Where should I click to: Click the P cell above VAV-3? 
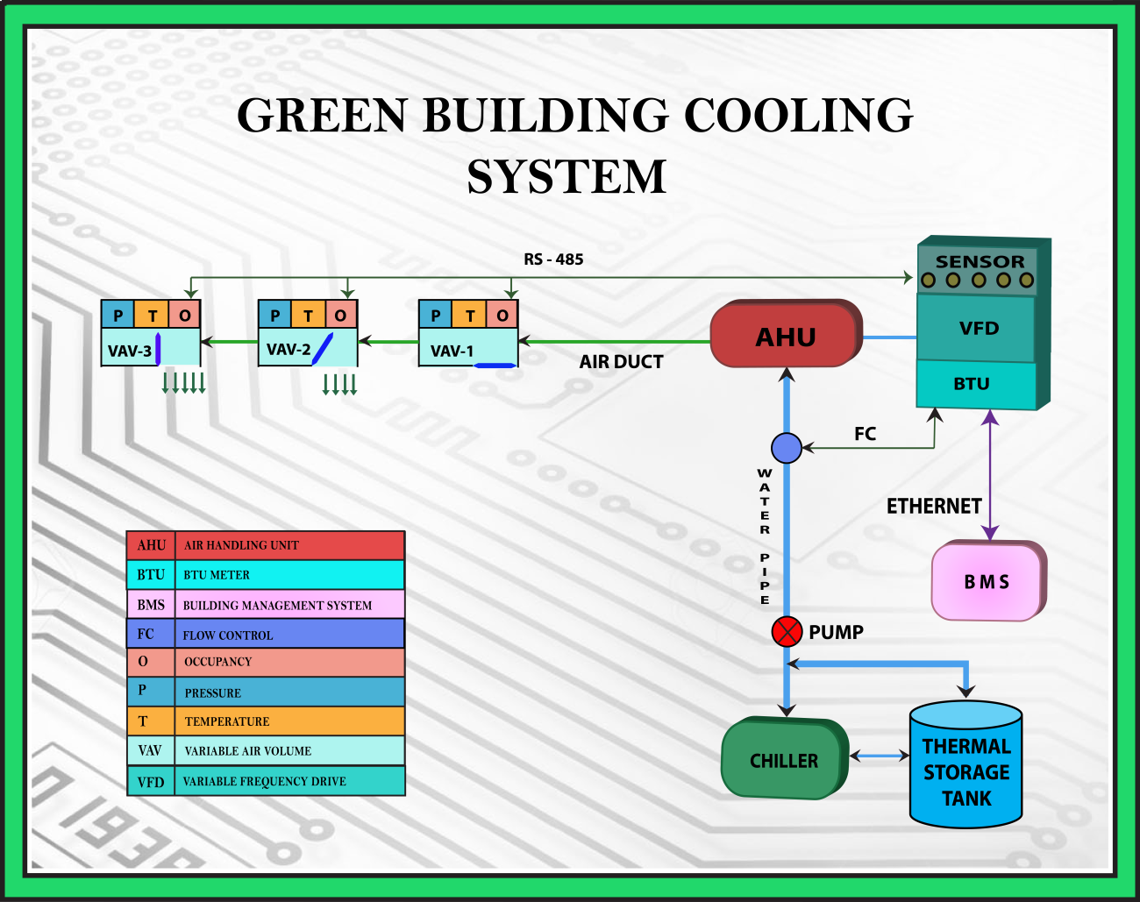pos(118,315)
